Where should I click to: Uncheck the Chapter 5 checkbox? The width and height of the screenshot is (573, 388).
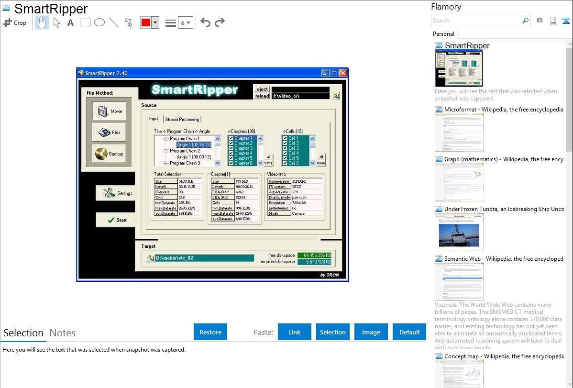[x=231, y=158]
